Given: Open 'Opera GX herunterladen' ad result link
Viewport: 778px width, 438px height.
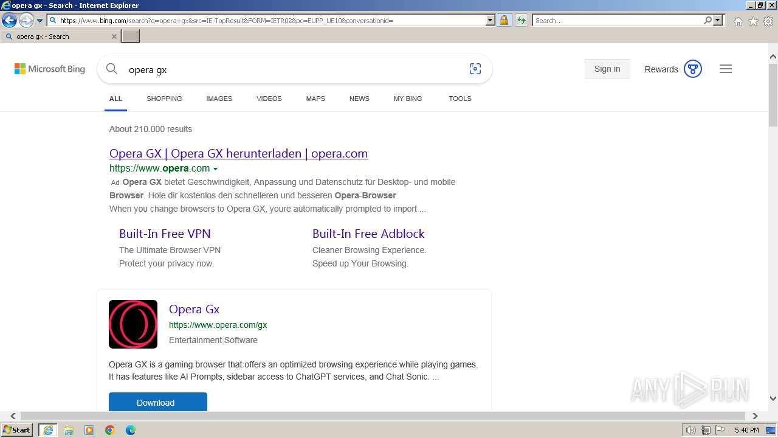Looking at the screenshot, I should coord(238,153).
